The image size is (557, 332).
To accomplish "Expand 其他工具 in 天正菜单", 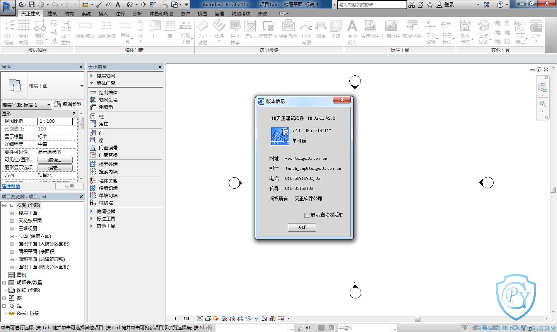I will [92, 226].
